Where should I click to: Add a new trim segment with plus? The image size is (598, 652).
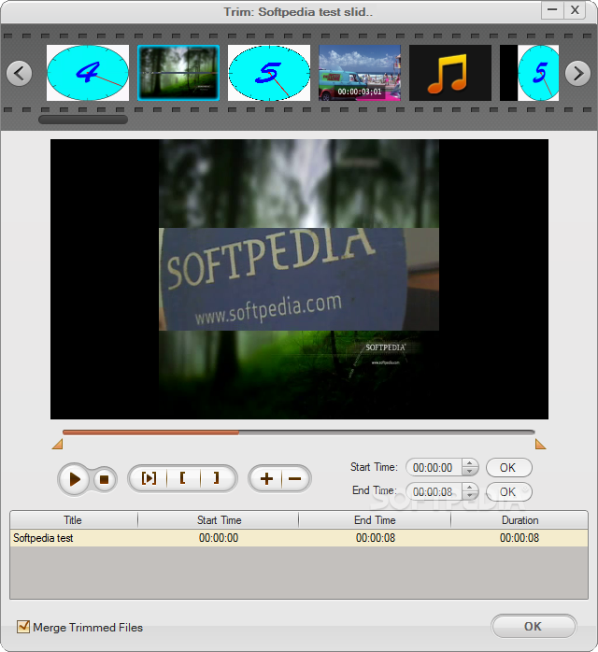coord(266,478)
